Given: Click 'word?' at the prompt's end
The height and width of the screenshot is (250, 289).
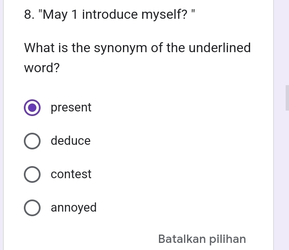Looking at the screenshot, I should click(x=42, y=68).
